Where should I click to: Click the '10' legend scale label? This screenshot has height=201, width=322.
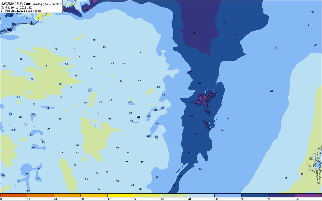[28, 199]
